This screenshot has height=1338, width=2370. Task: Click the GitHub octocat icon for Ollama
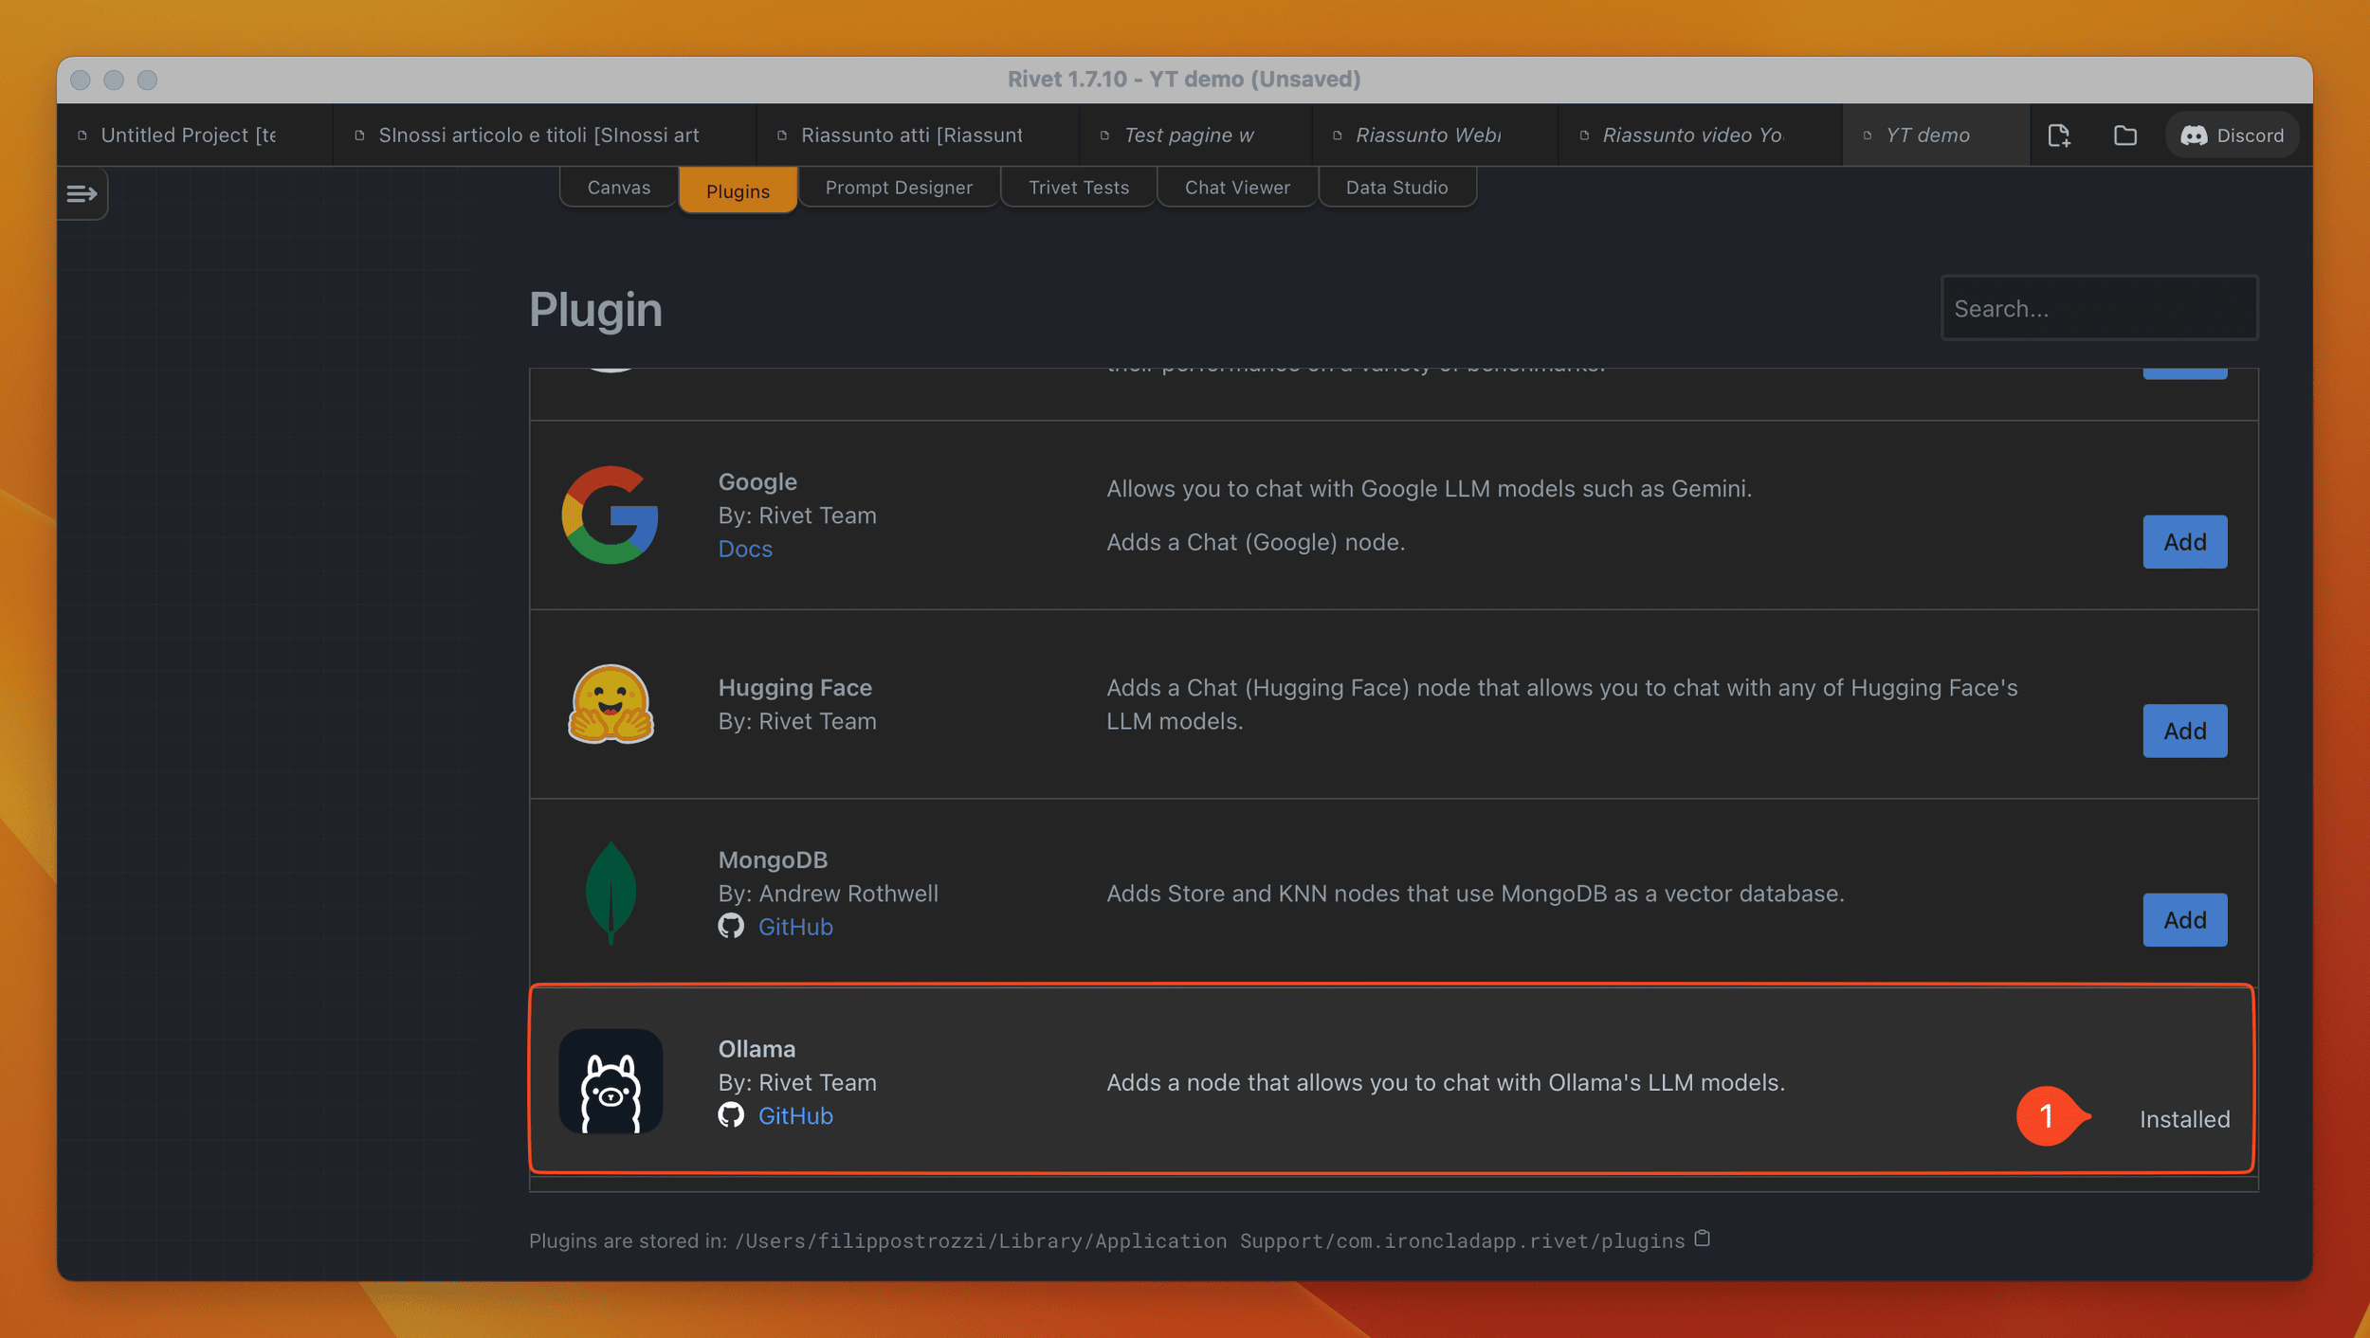[x=731, y=1115]
